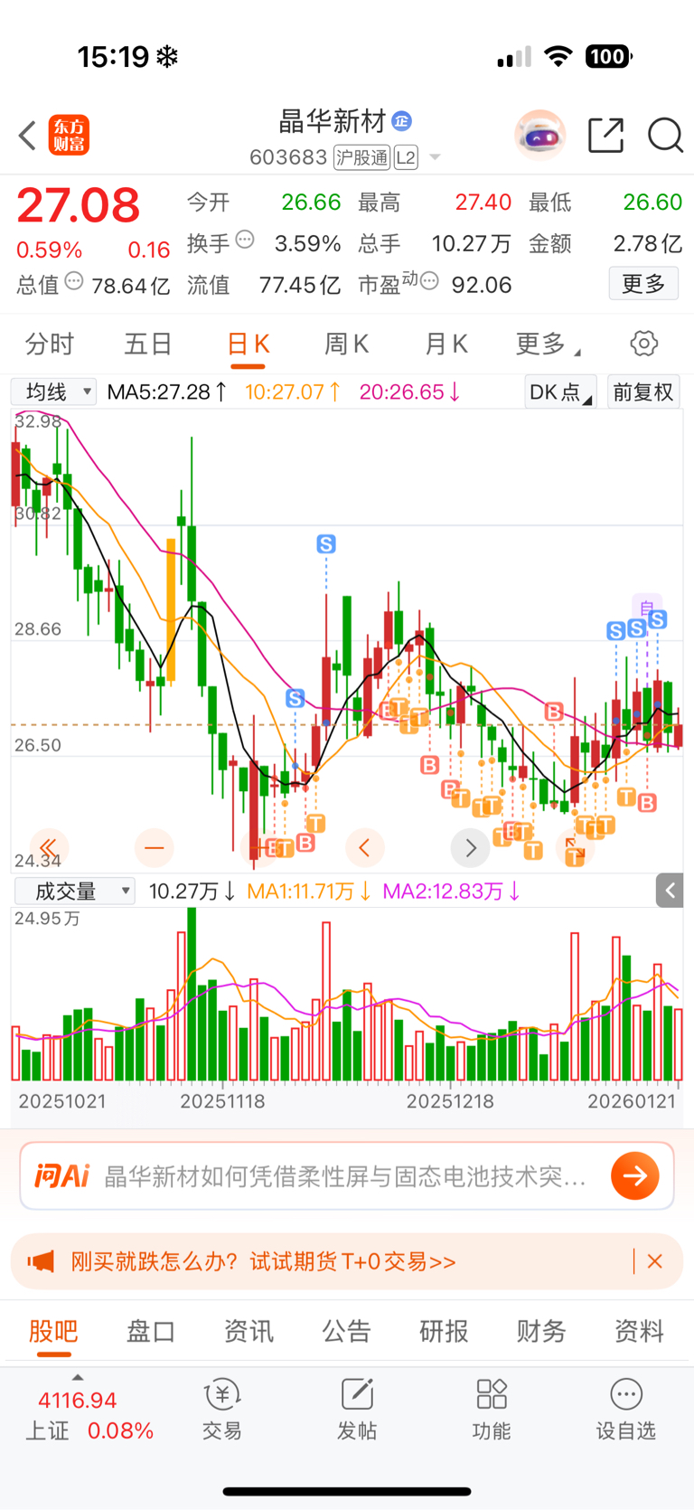Tap the AI robot assistant avatar
This screenshot has height=1510, width=694.
click(540, 136)
